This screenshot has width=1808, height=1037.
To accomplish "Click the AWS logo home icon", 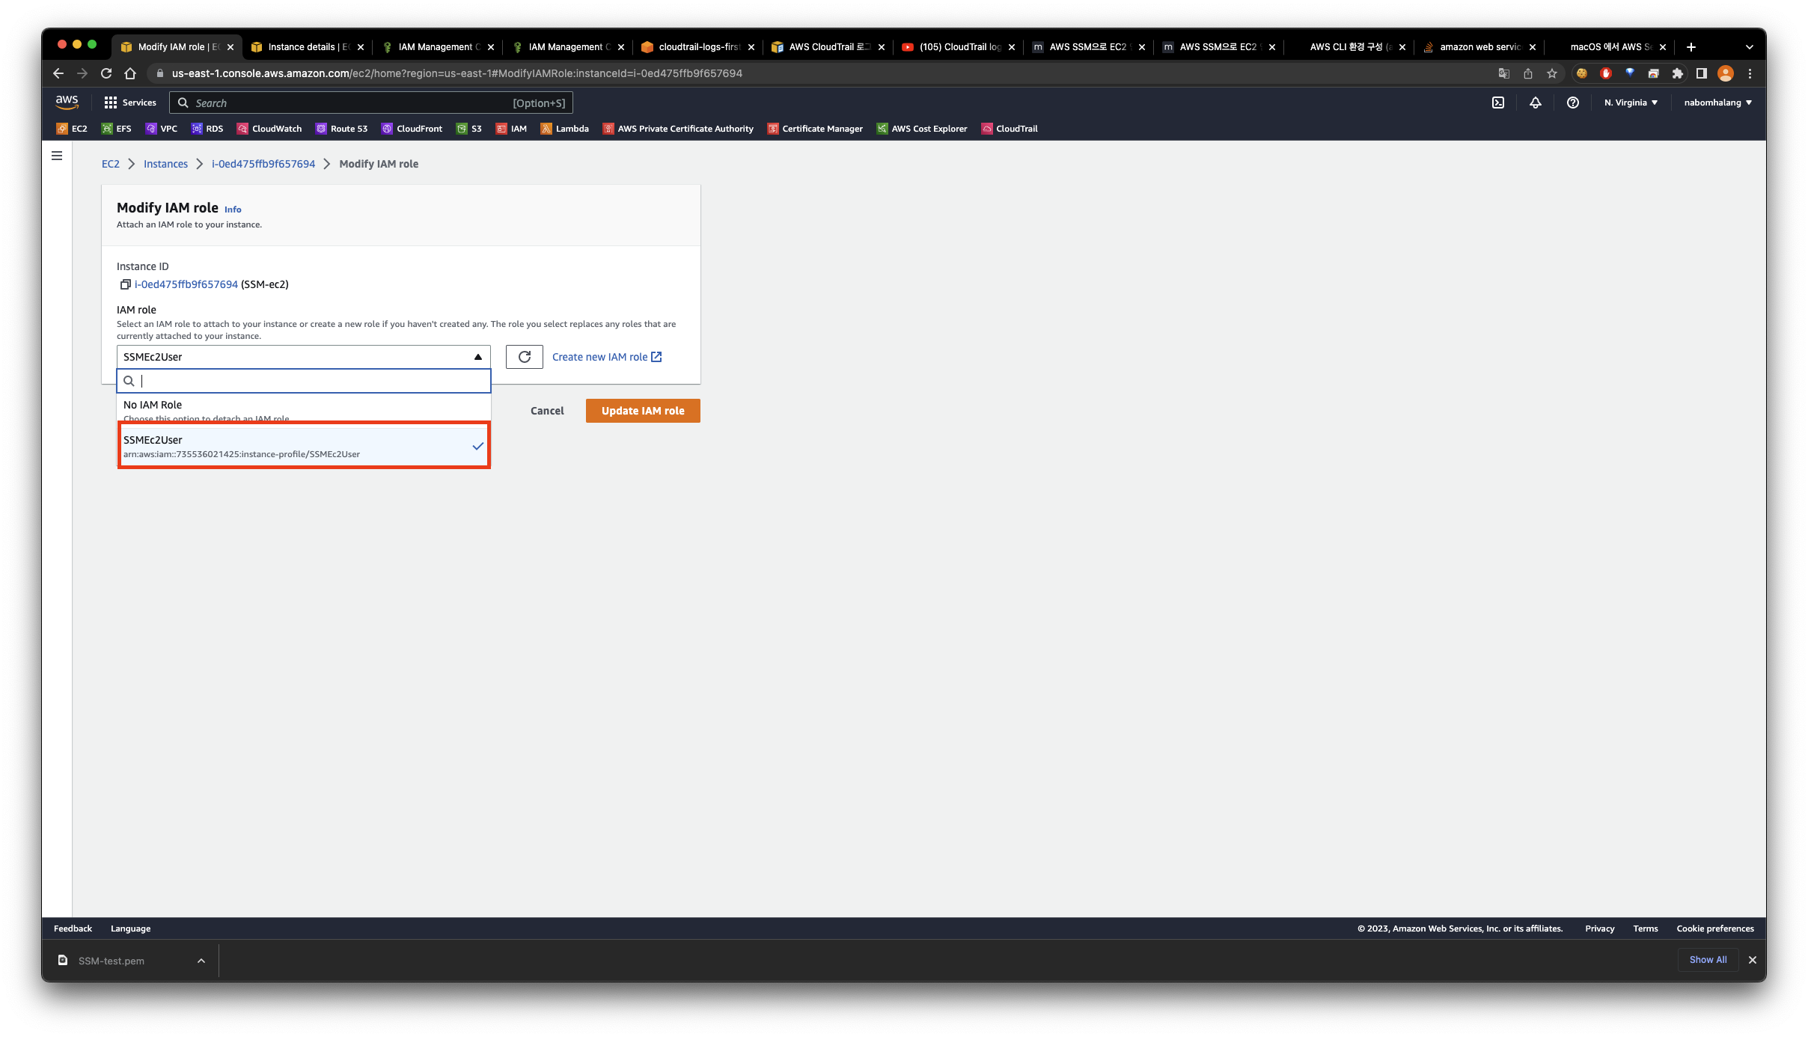I will pos(67,102).
